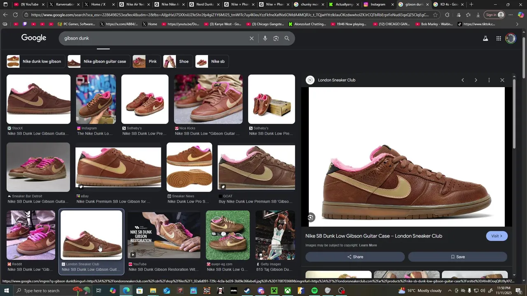Screen dimensions: 527x296
Task: Open Google account profile avatar
Action: click(x=511, y=38)
